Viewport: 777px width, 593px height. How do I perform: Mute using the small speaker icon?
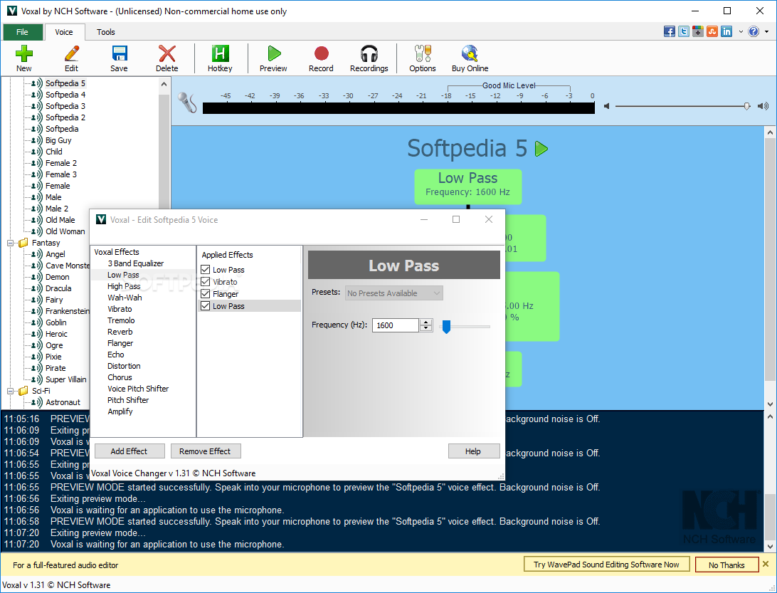606,106
